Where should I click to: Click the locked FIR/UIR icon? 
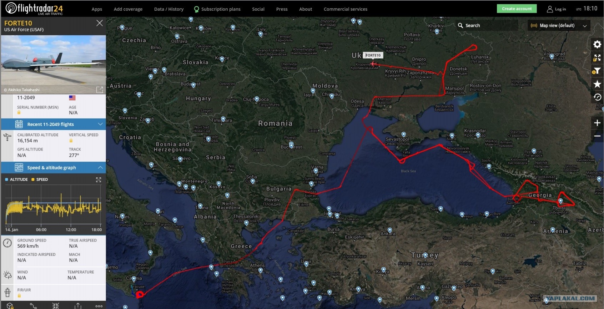point(19,295)
